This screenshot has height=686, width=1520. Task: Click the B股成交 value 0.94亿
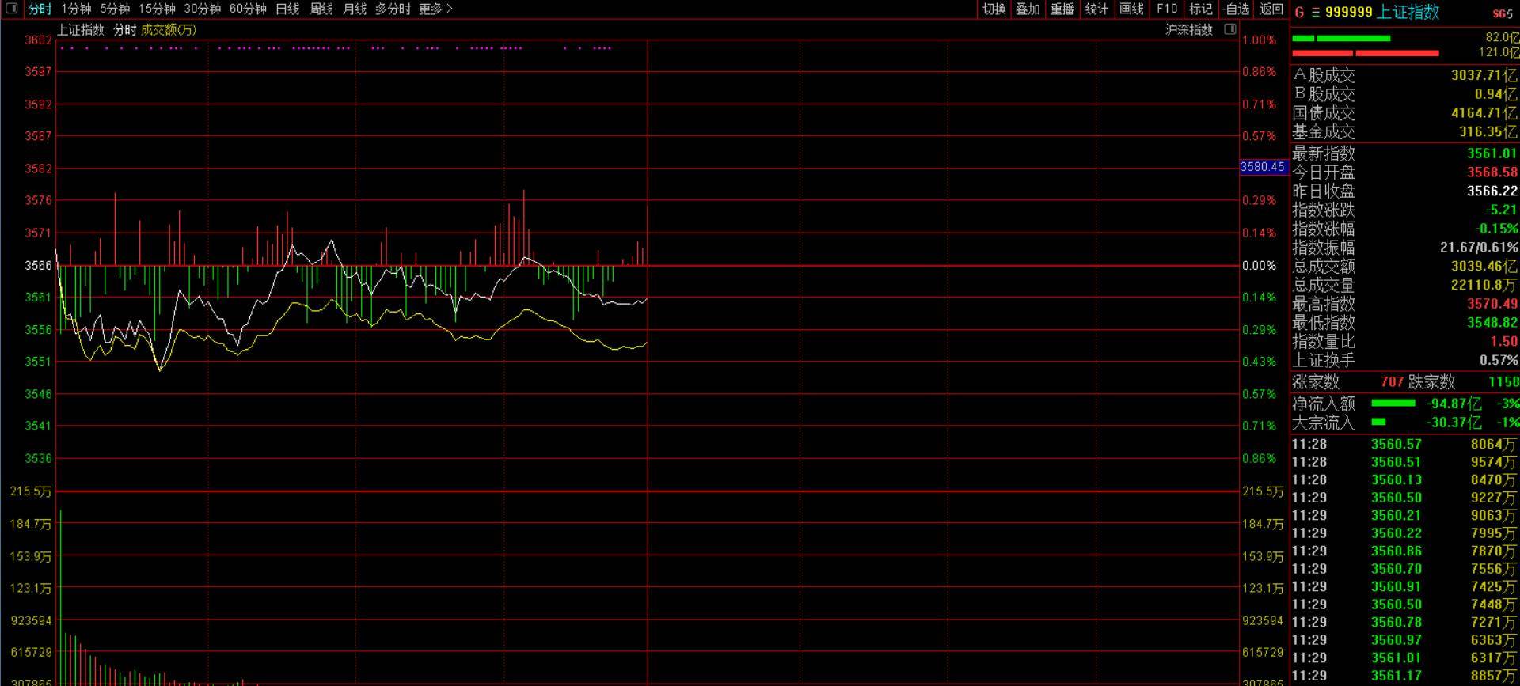1495,94
